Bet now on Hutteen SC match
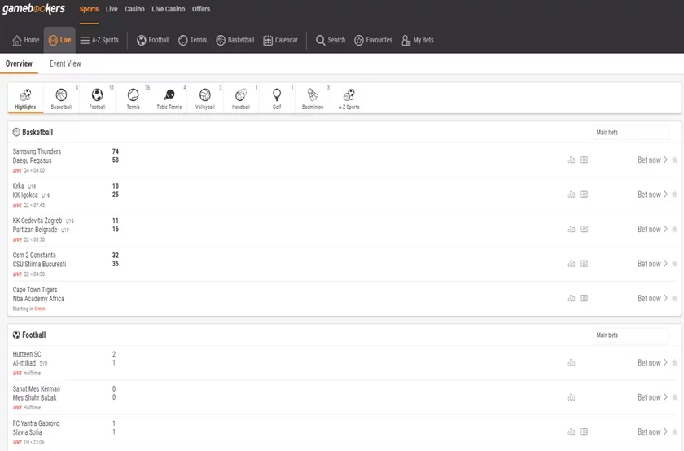684x451 pixels. [652, 363]
